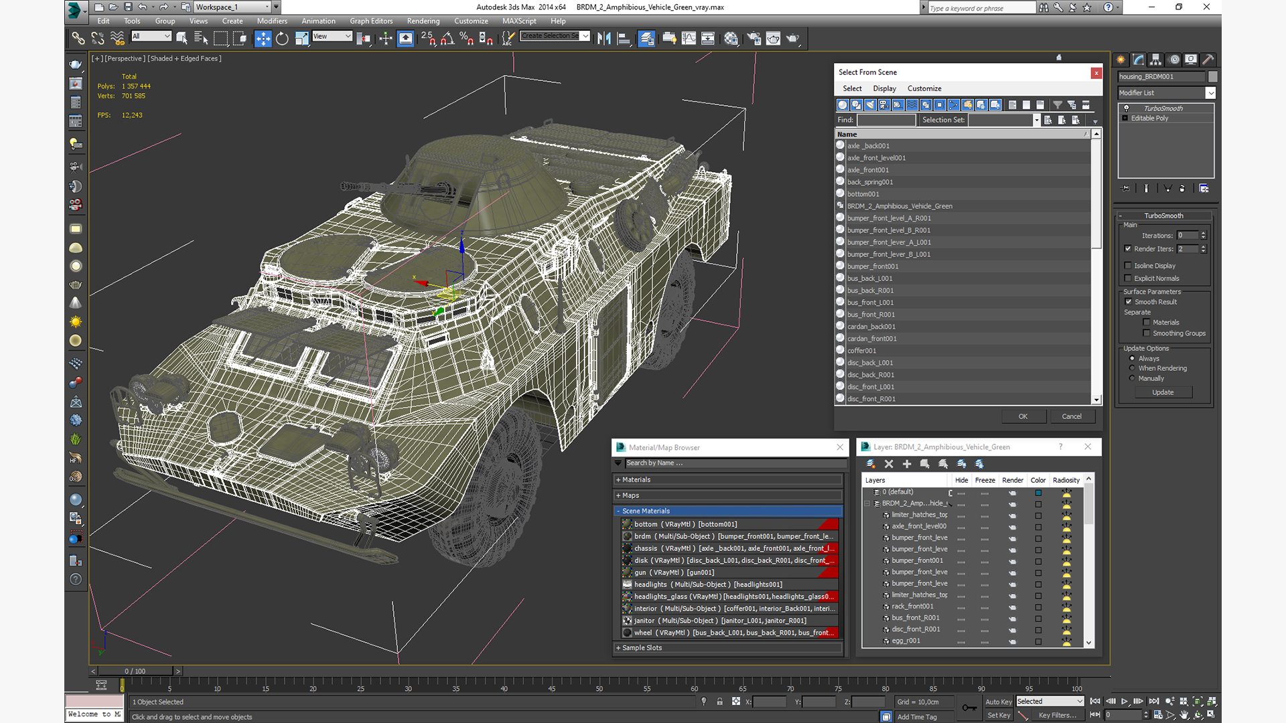Open the Utilities hammer panel tab
Image resolution: width=1286 pixels, height=723 pixels.
click(1208, 60)
